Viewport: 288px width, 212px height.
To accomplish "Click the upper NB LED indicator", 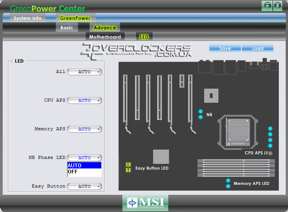I will point(200,111).
